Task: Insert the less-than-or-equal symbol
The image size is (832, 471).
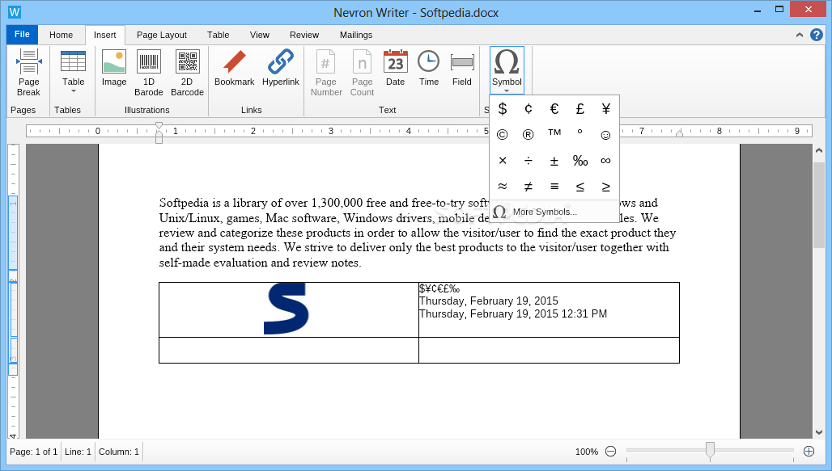Action: point(580,187)
